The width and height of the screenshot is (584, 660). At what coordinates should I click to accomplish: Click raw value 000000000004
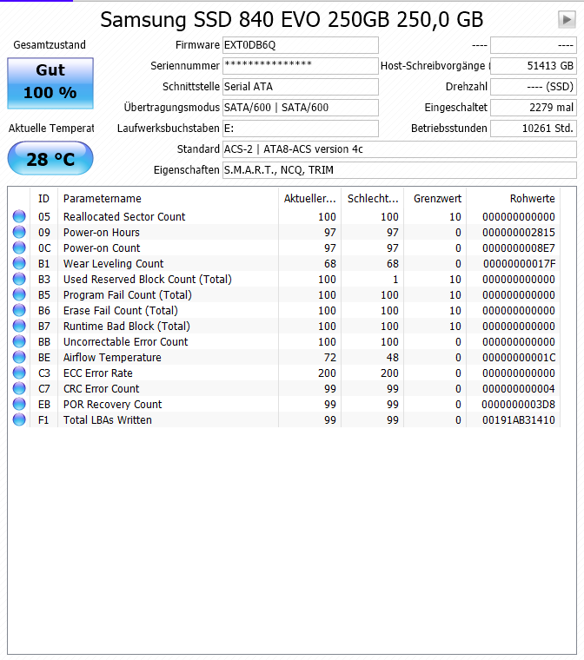519,388
